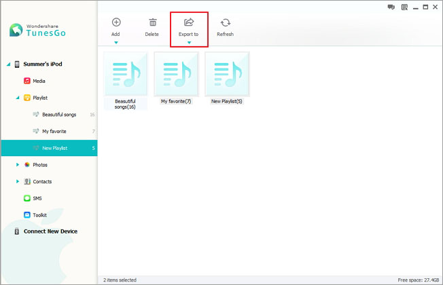The width and height of the screenshot is (443, 285).
Task: Click the Add button label
Action: pyautogui.click(x=116, y=34)
